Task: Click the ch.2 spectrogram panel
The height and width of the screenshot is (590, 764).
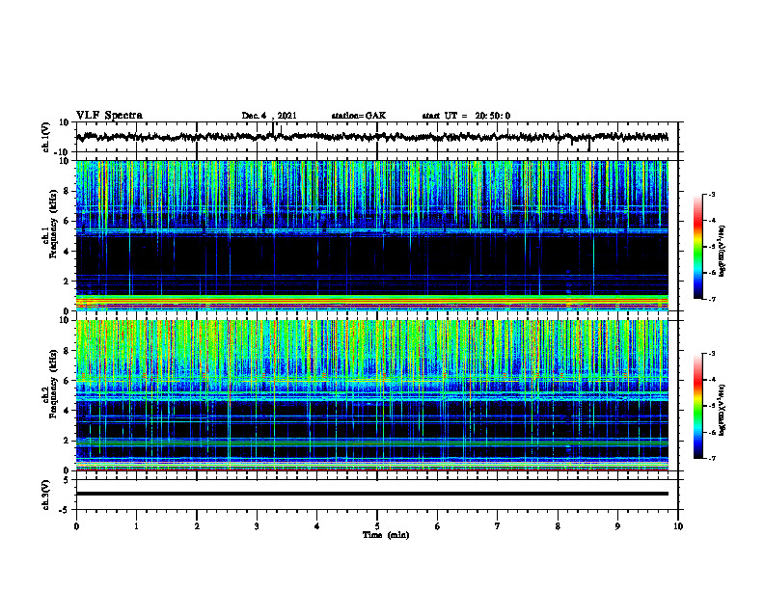Action: coord(371,395)
